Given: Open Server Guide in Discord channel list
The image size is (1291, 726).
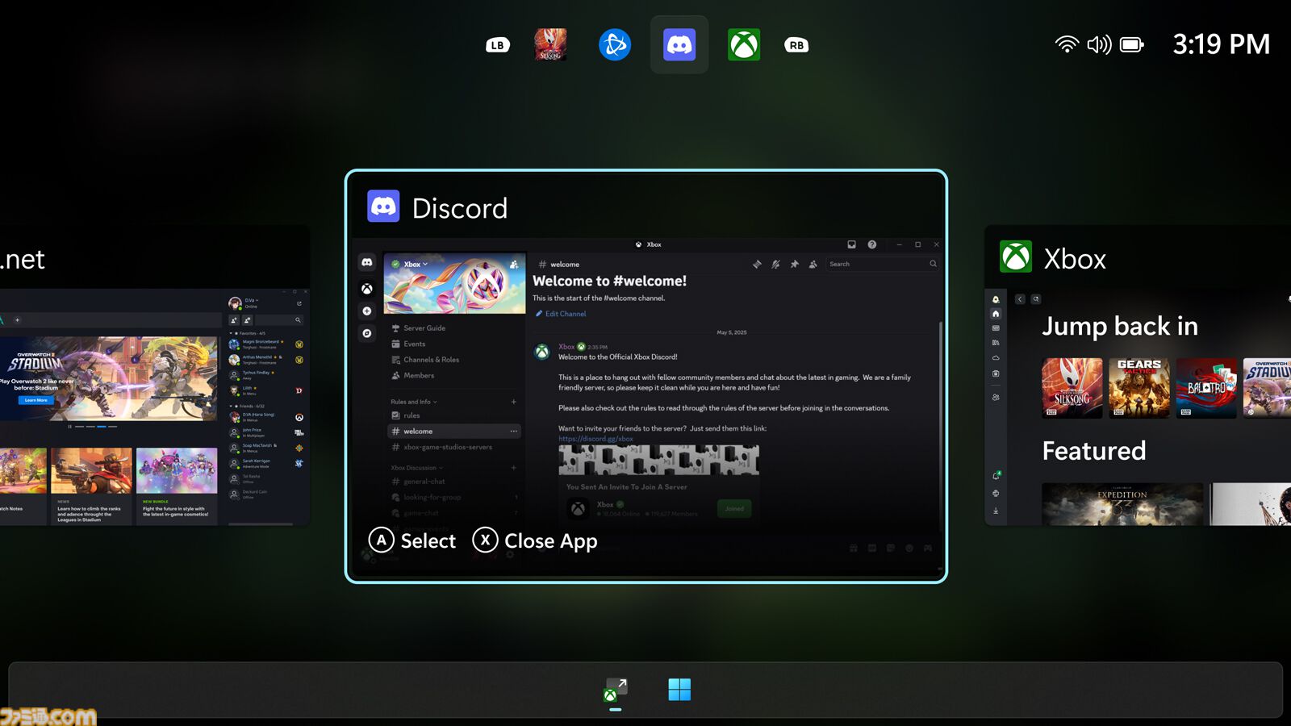Looking at the screenshot, I should tap(418, 328).
